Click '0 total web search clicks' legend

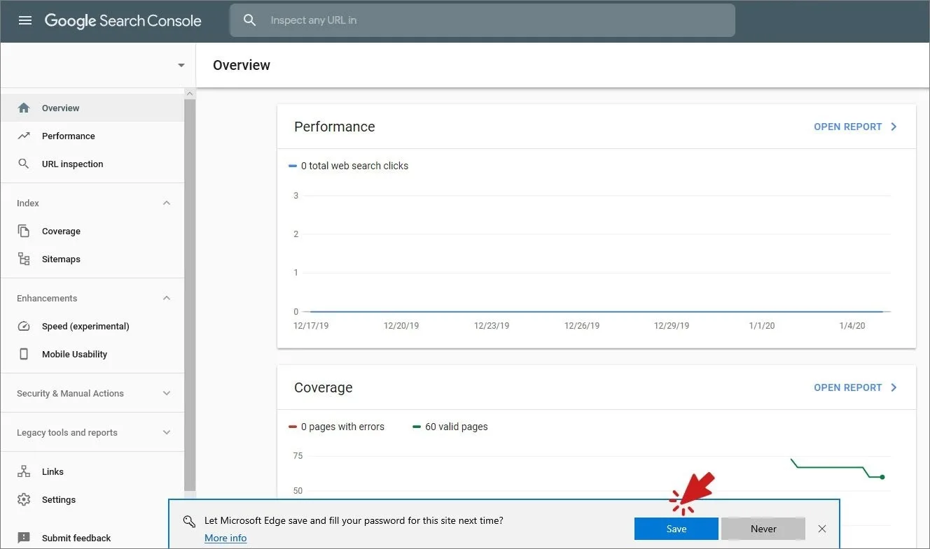348,166
